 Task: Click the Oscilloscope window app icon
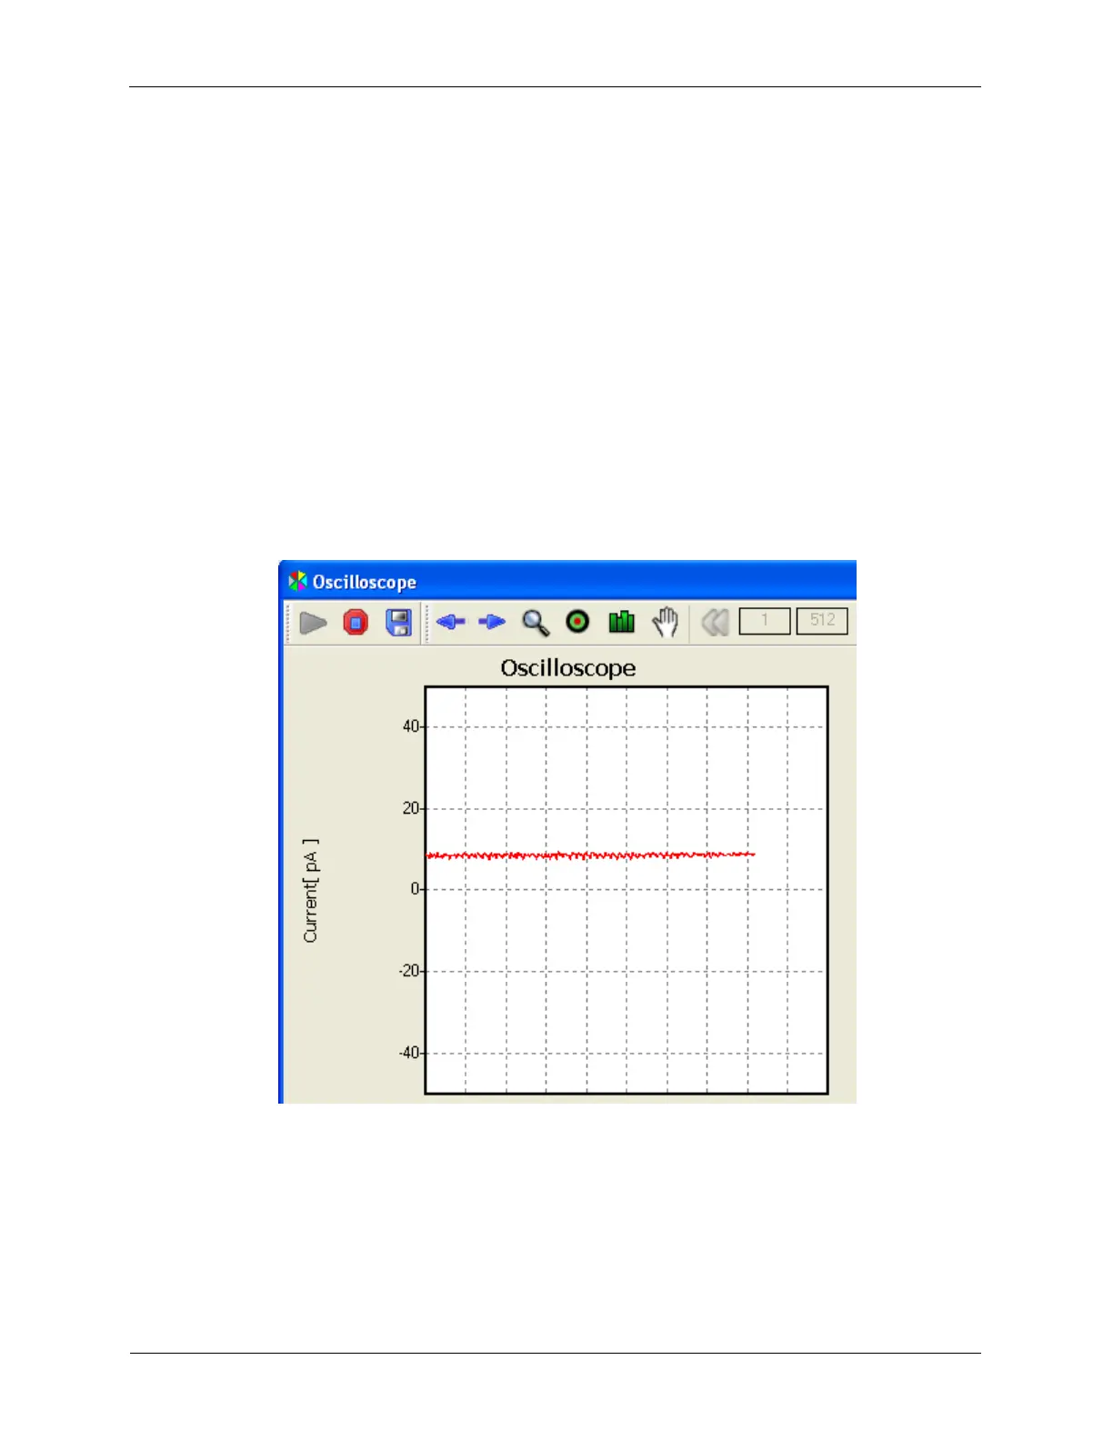tap(297, 582)
